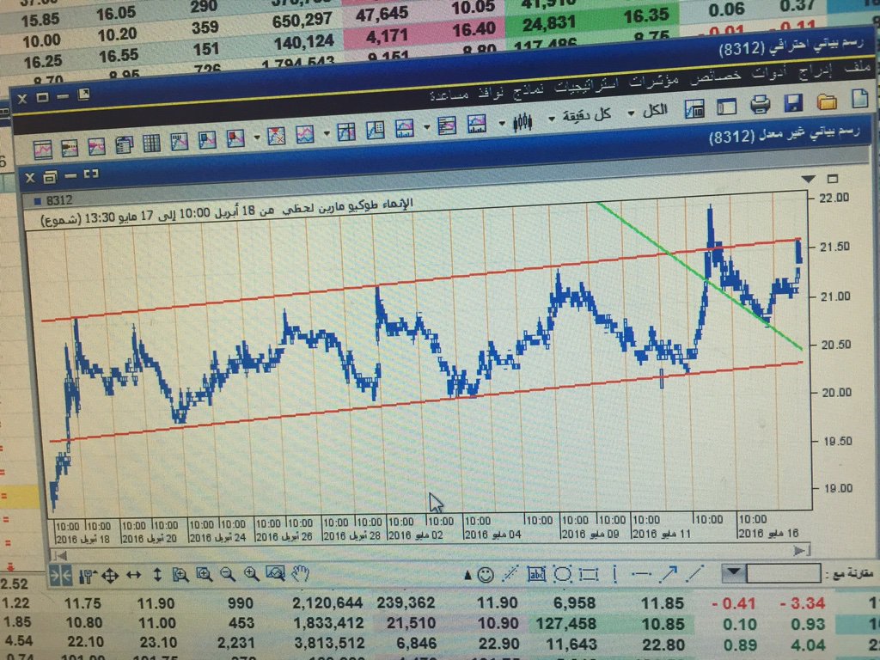Click the copy documents icon in second toolbar

click(124, 144)
